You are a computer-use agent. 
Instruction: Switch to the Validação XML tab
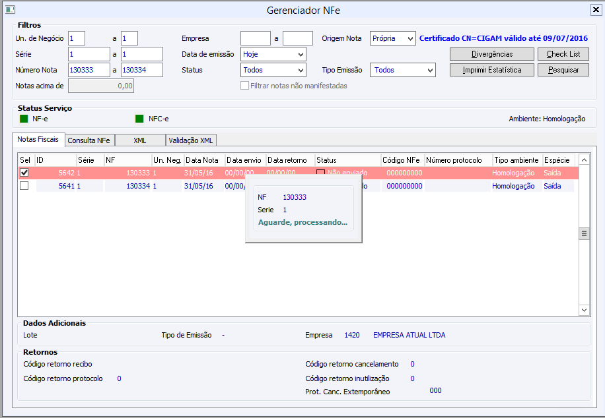click(191, 140)
